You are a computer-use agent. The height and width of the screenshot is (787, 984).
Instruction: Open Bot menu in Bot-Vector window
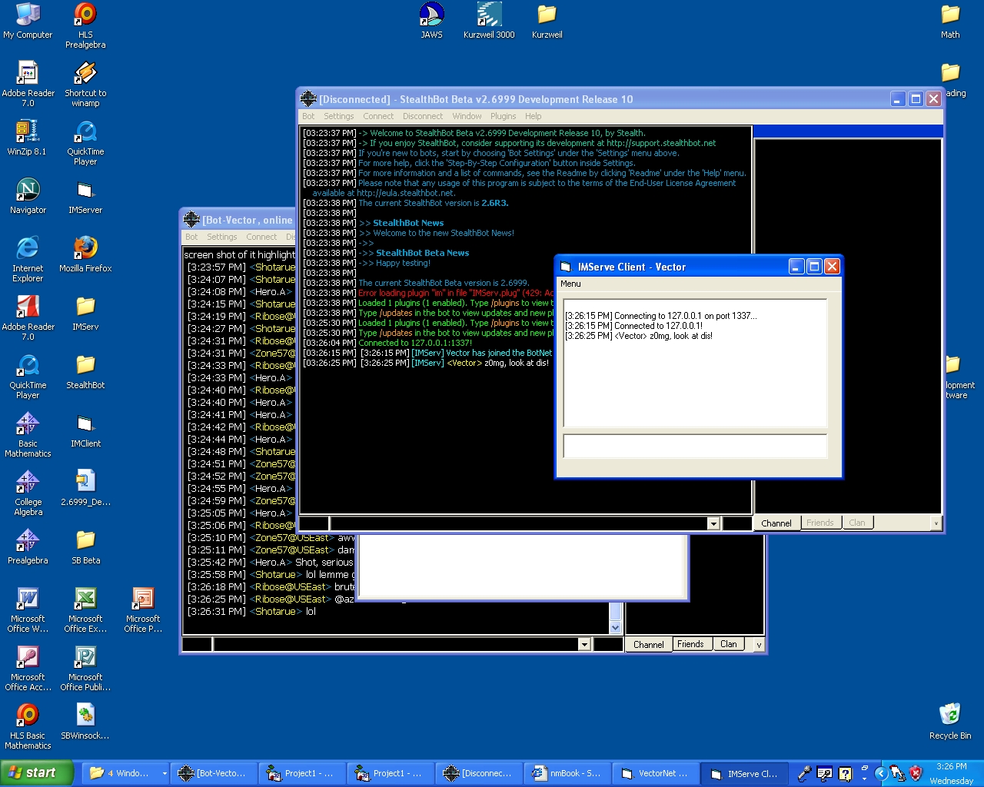point(191,237)
